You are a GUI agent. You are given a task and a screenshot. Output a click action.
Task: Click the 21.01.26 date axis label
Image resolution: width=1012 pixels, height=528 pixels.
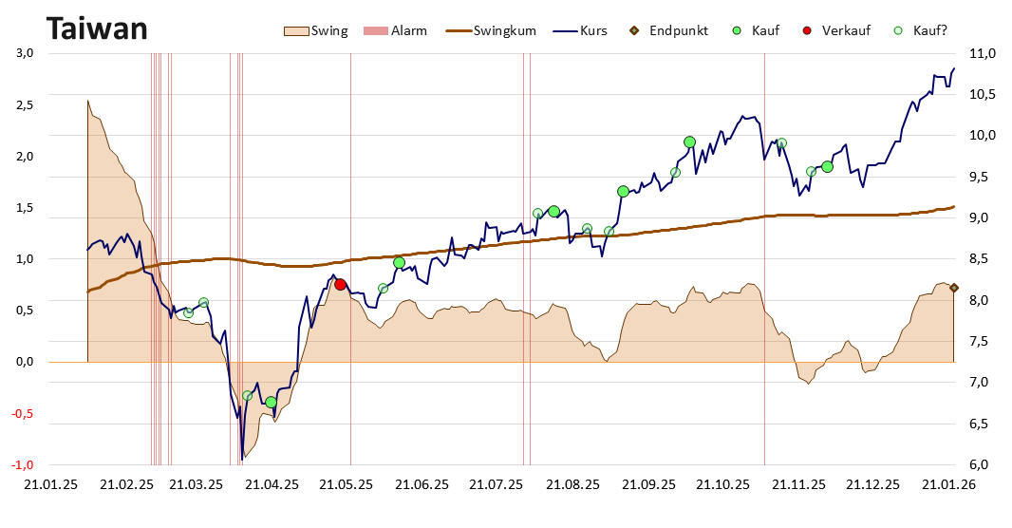[951, 484]
